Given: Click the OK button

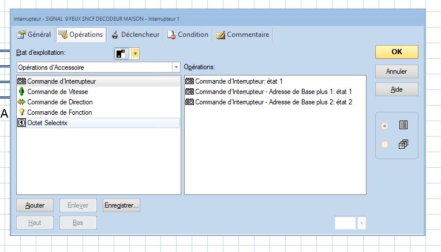Looking at the screenshot, I should (x=397, y=52).
